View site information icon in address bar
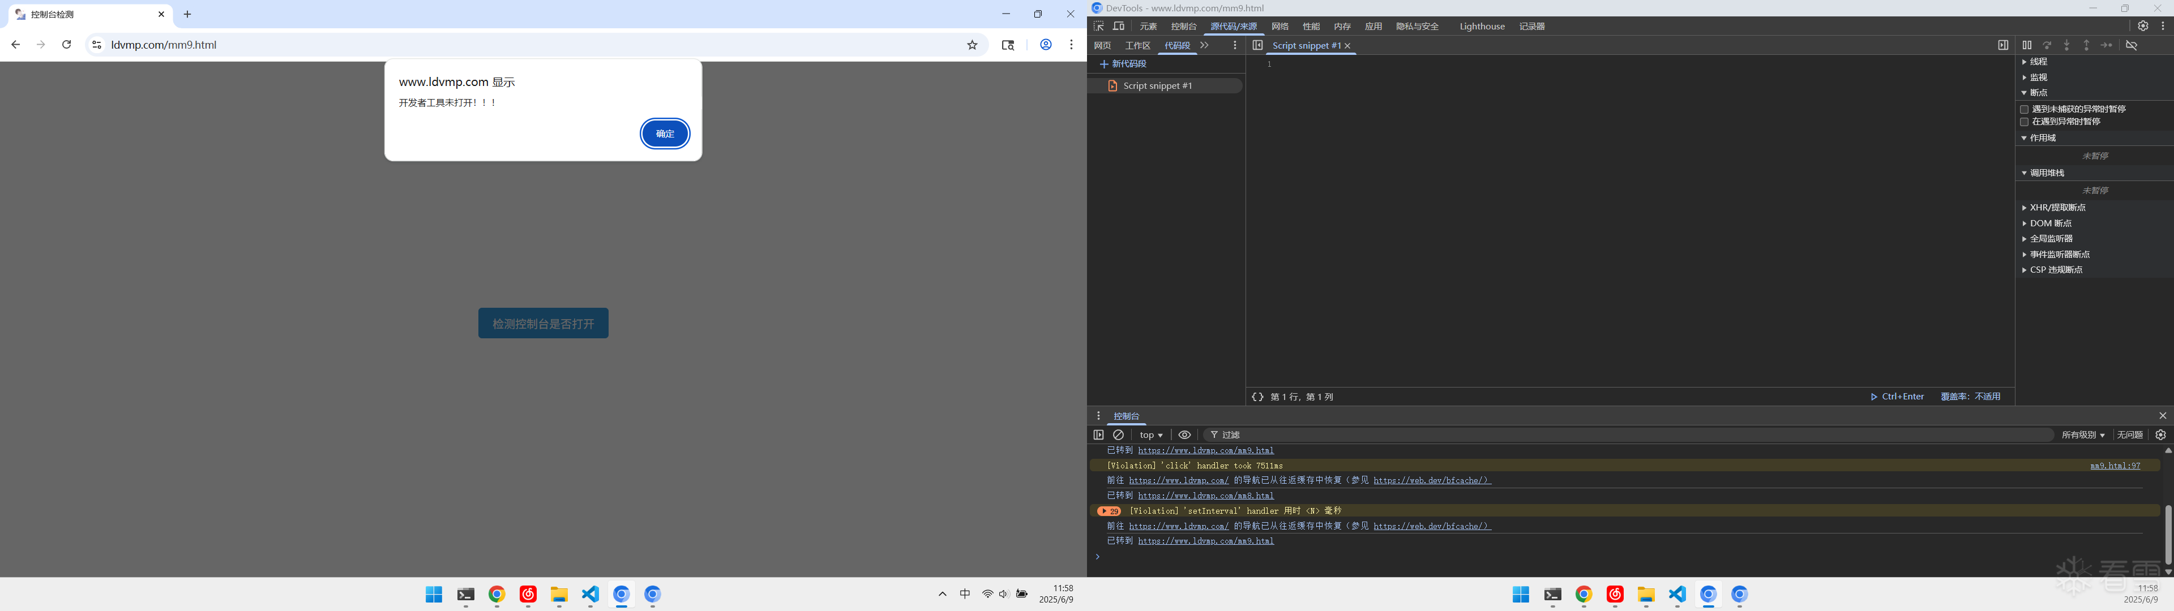The image size is (2174, 611). coord(96,45)
